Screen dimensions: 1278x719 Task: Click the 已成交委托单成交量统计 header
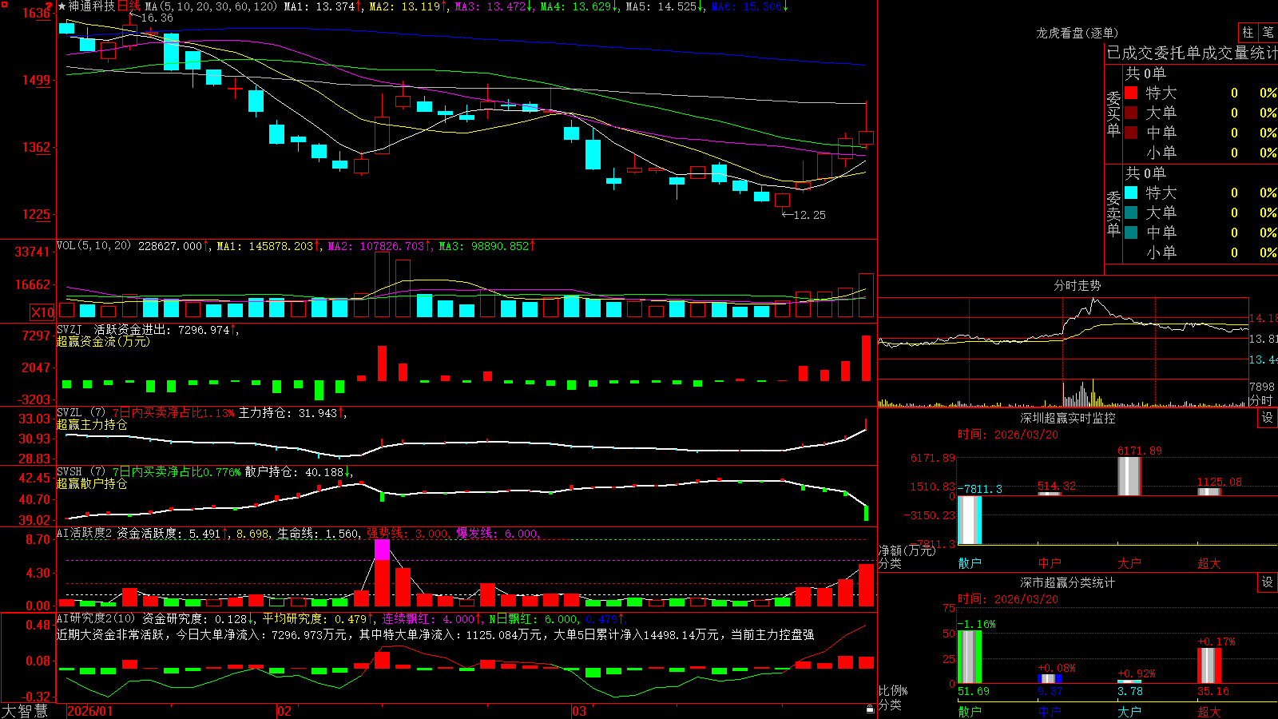1192,53
